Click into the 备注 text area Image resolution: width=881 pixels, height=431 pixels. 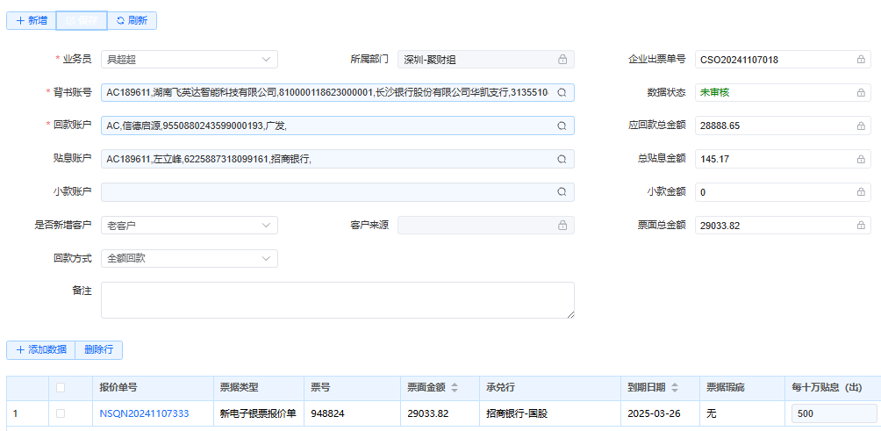coord(337,299)
